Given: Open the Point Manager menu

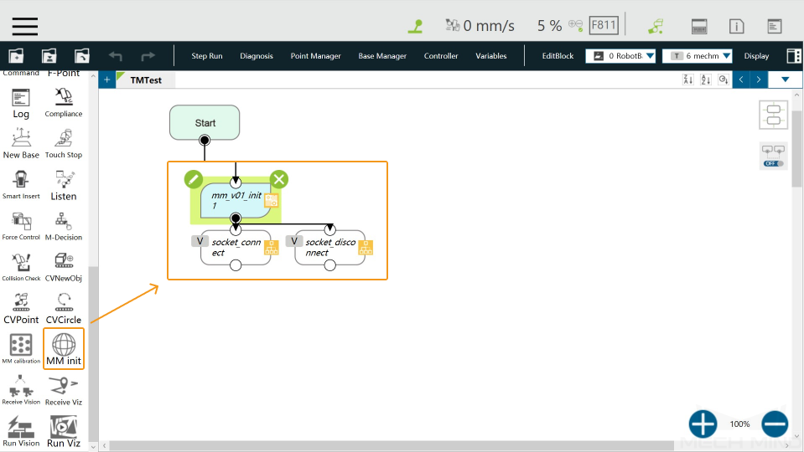Looking at the screenshot, I should click(x=315, y=56).
